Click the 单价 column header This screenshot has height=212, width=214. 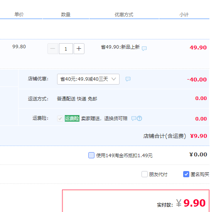click(x=19, y=14)
